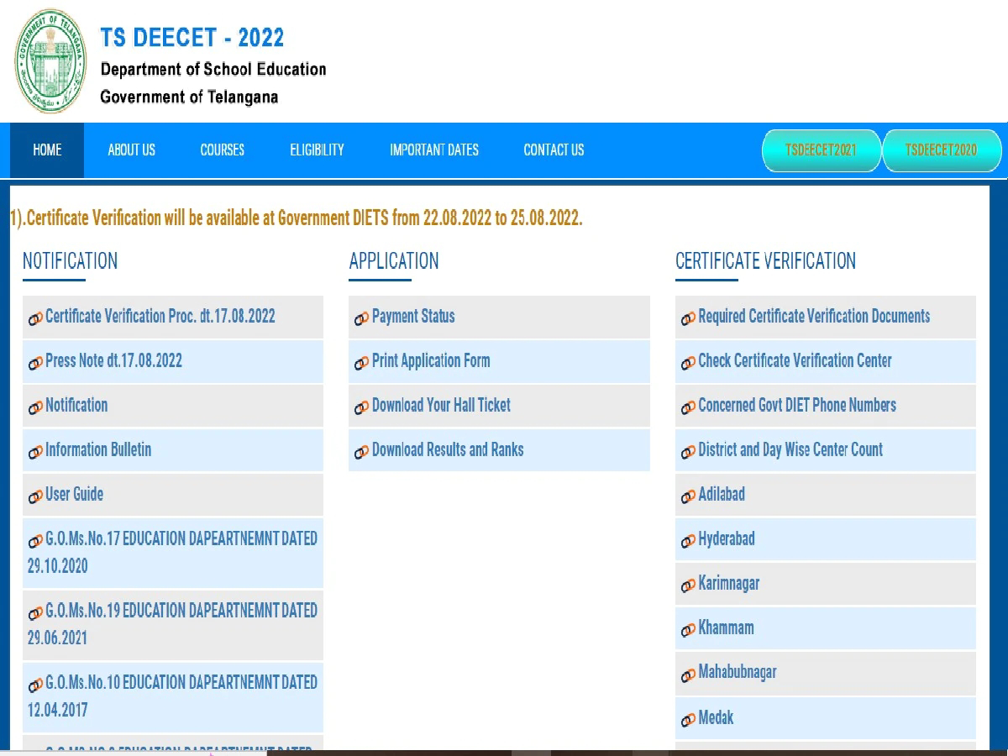This screenshot has width=1008, height=756.
Task: Click the CERTIFICATE VERIFICATION section heading
Action: [766, 261]
